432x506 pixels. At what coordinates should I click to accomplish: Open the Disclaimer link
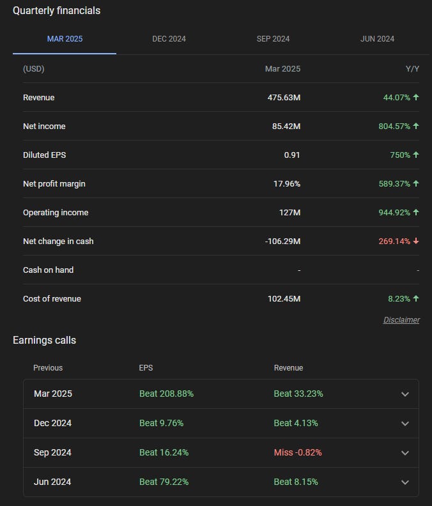(401, 320)
